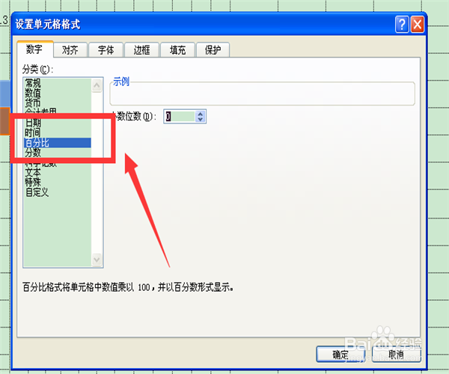Screen dimensions: 449x374
Task: Open the 填充 tab
Action: tap(177, 50)
